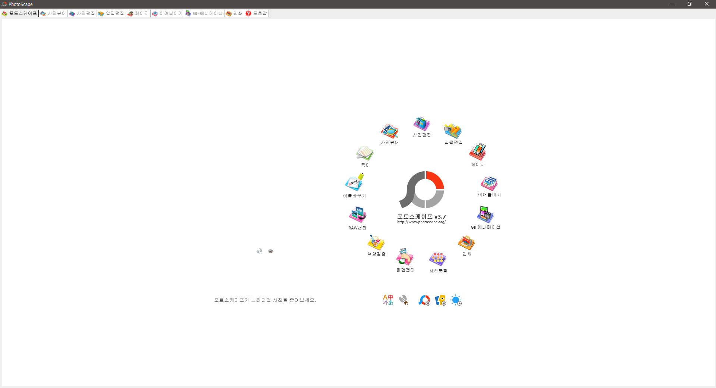Switch to the 일괄편집 tab
716x388 pixels.
(x=111, y=13)
